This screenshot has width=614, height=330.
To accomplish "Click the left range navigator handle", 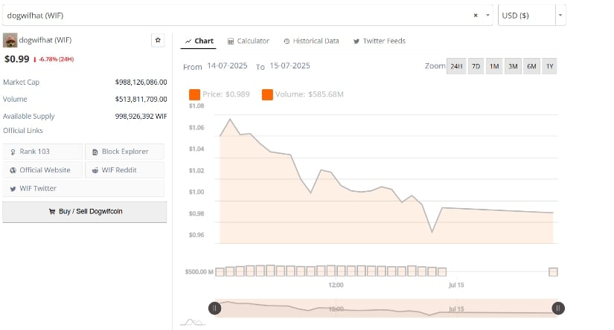I will click(214, 308).
